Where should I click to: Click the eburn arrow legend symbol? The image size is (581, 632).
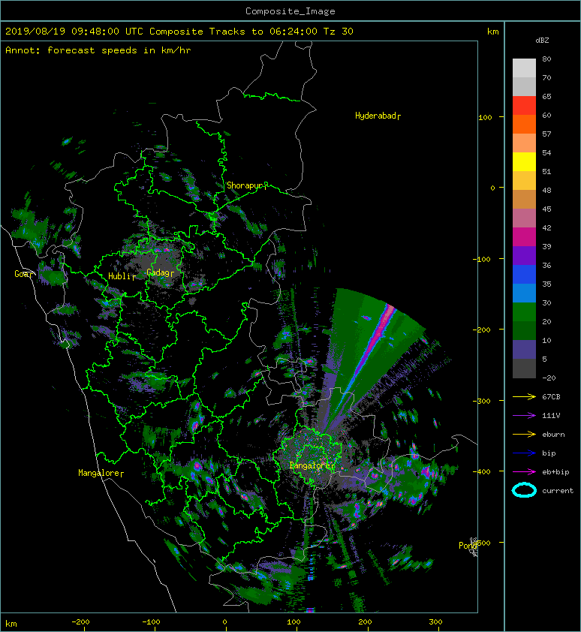pyautogui.click(x=524, y=434)
